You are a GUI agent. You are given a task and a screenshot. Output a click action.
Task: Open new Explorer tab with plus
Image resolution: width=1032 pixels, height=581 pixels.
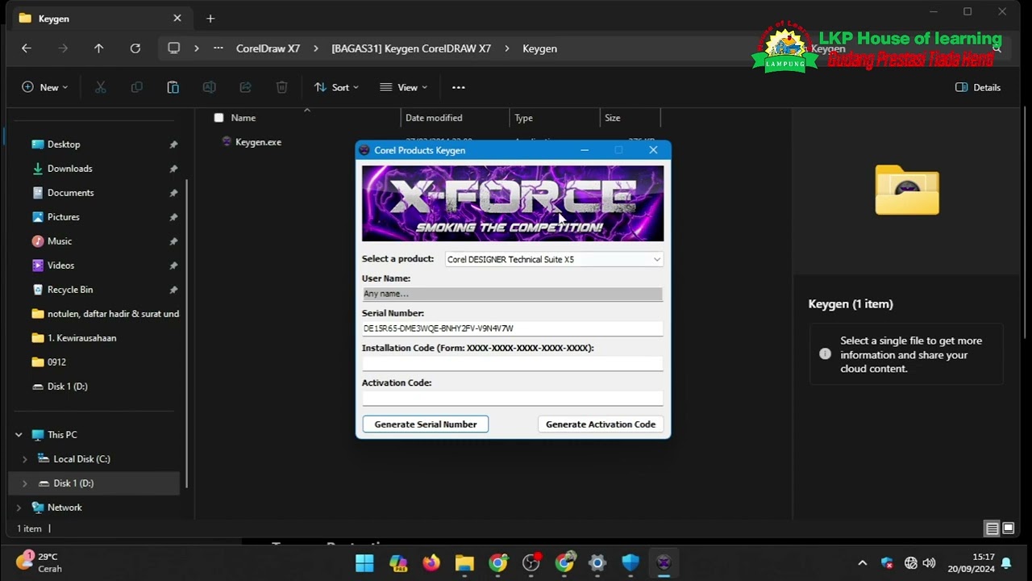click(210, 19)
